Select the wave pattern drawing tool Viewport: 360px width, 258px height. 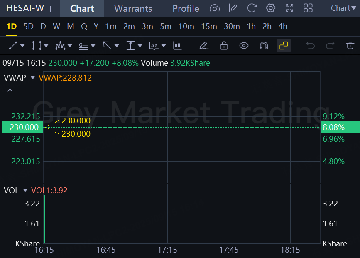pyautogui.click(x=60, y=45)
